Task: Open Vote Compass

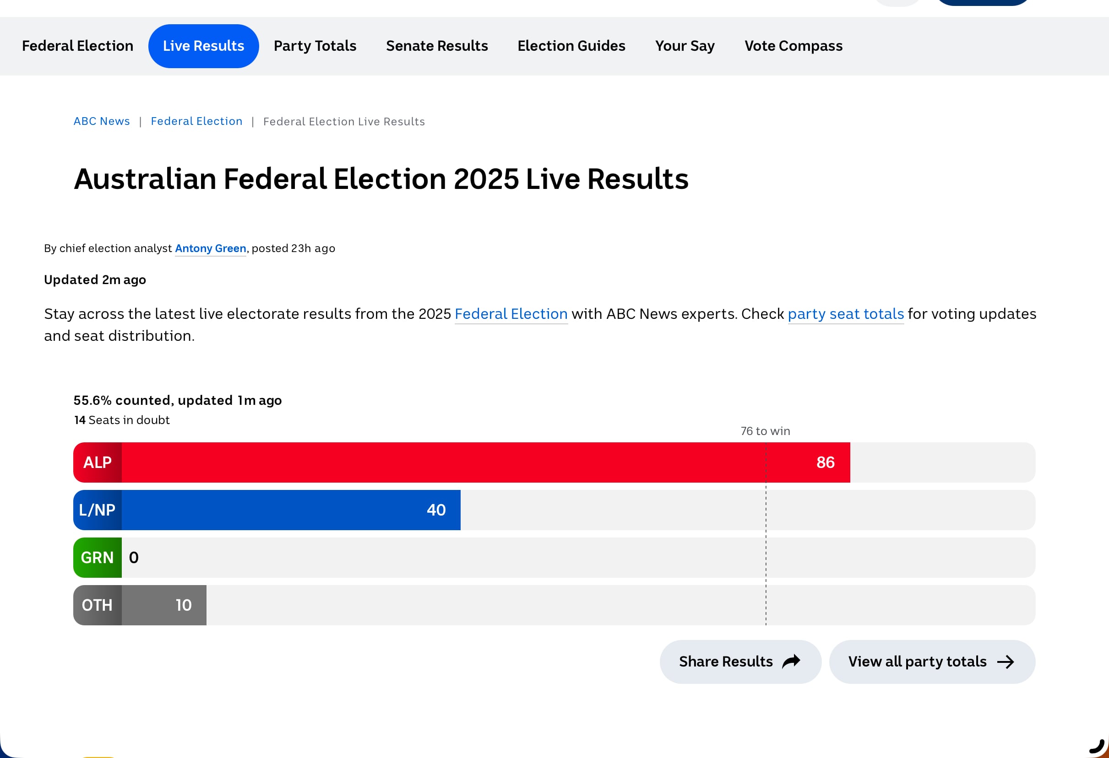Action: point(794,46)
